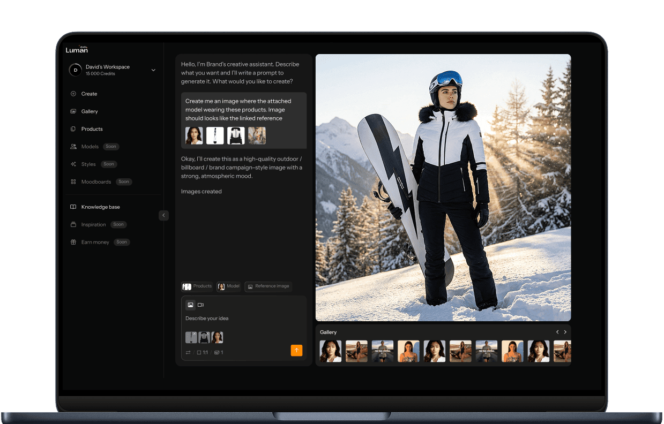Click the Earn money link
664x424 pixels.
(95, 242)
